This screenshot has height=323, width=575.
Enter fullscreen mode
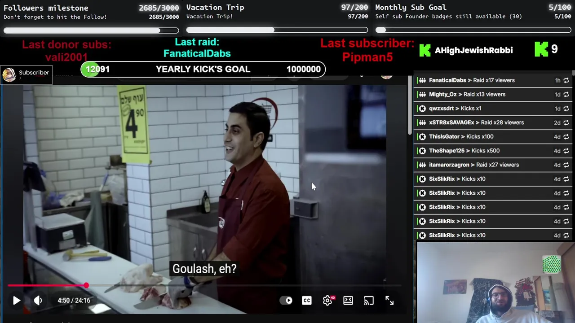(x=389, y=301)
